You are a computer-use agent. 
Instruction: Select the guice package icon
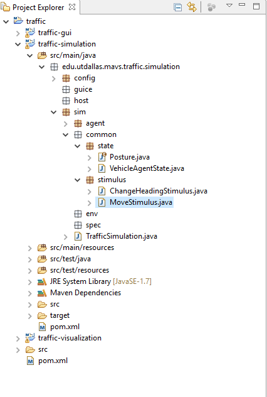point(66,89)
